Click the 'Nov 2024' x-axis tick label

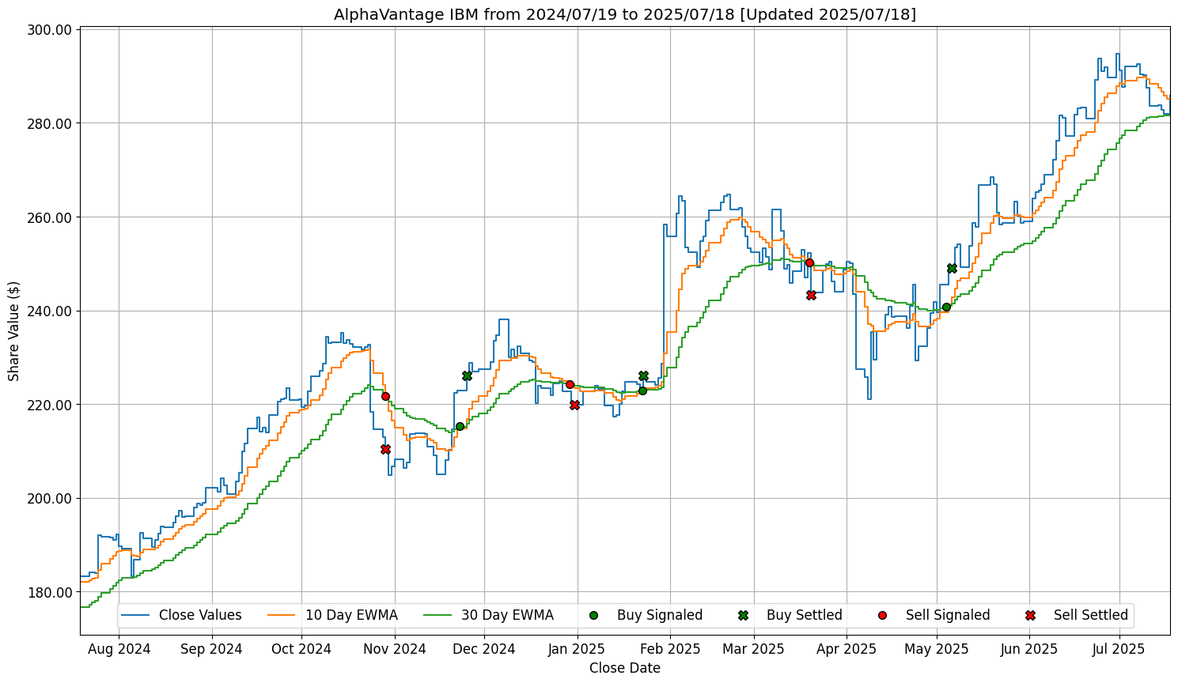click(396, 649)
